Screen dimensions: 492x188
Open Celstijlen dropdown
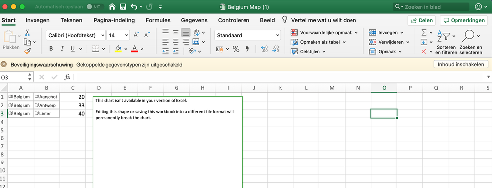[308, 51]
